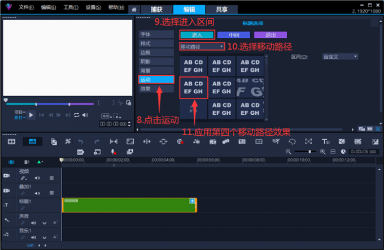Image resolution: width=384 pixels, height=250 pixels.
Task: Click the title track T icon
Action: 6,205
